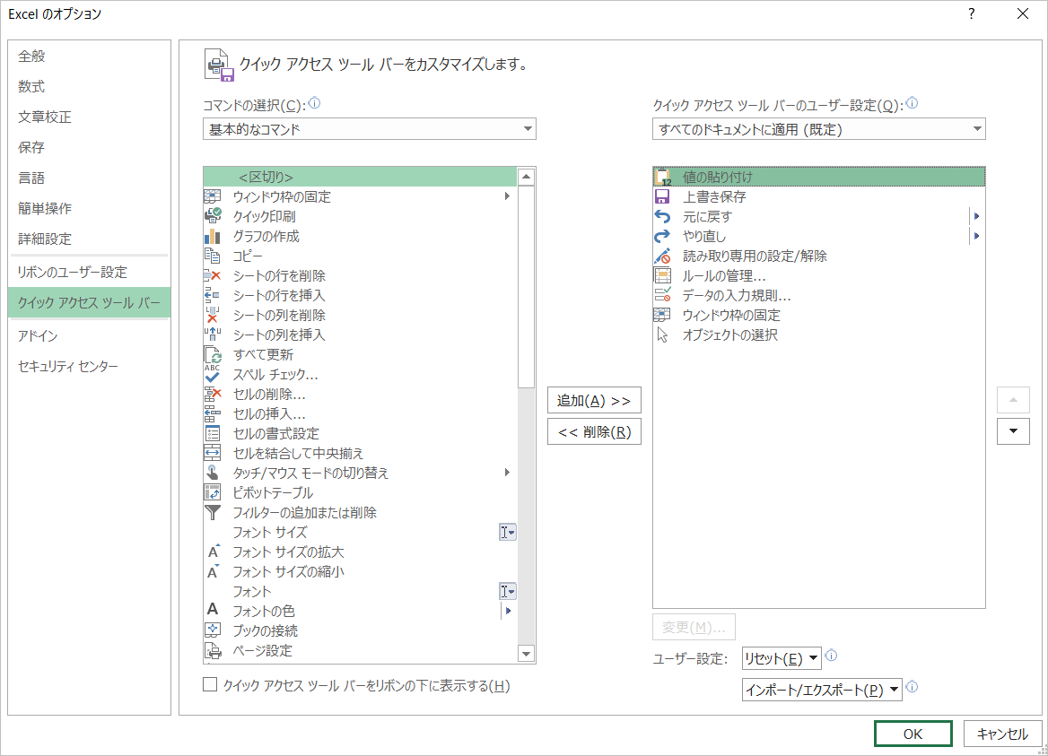Click the Font Color (フォントの色) icon

212,610
